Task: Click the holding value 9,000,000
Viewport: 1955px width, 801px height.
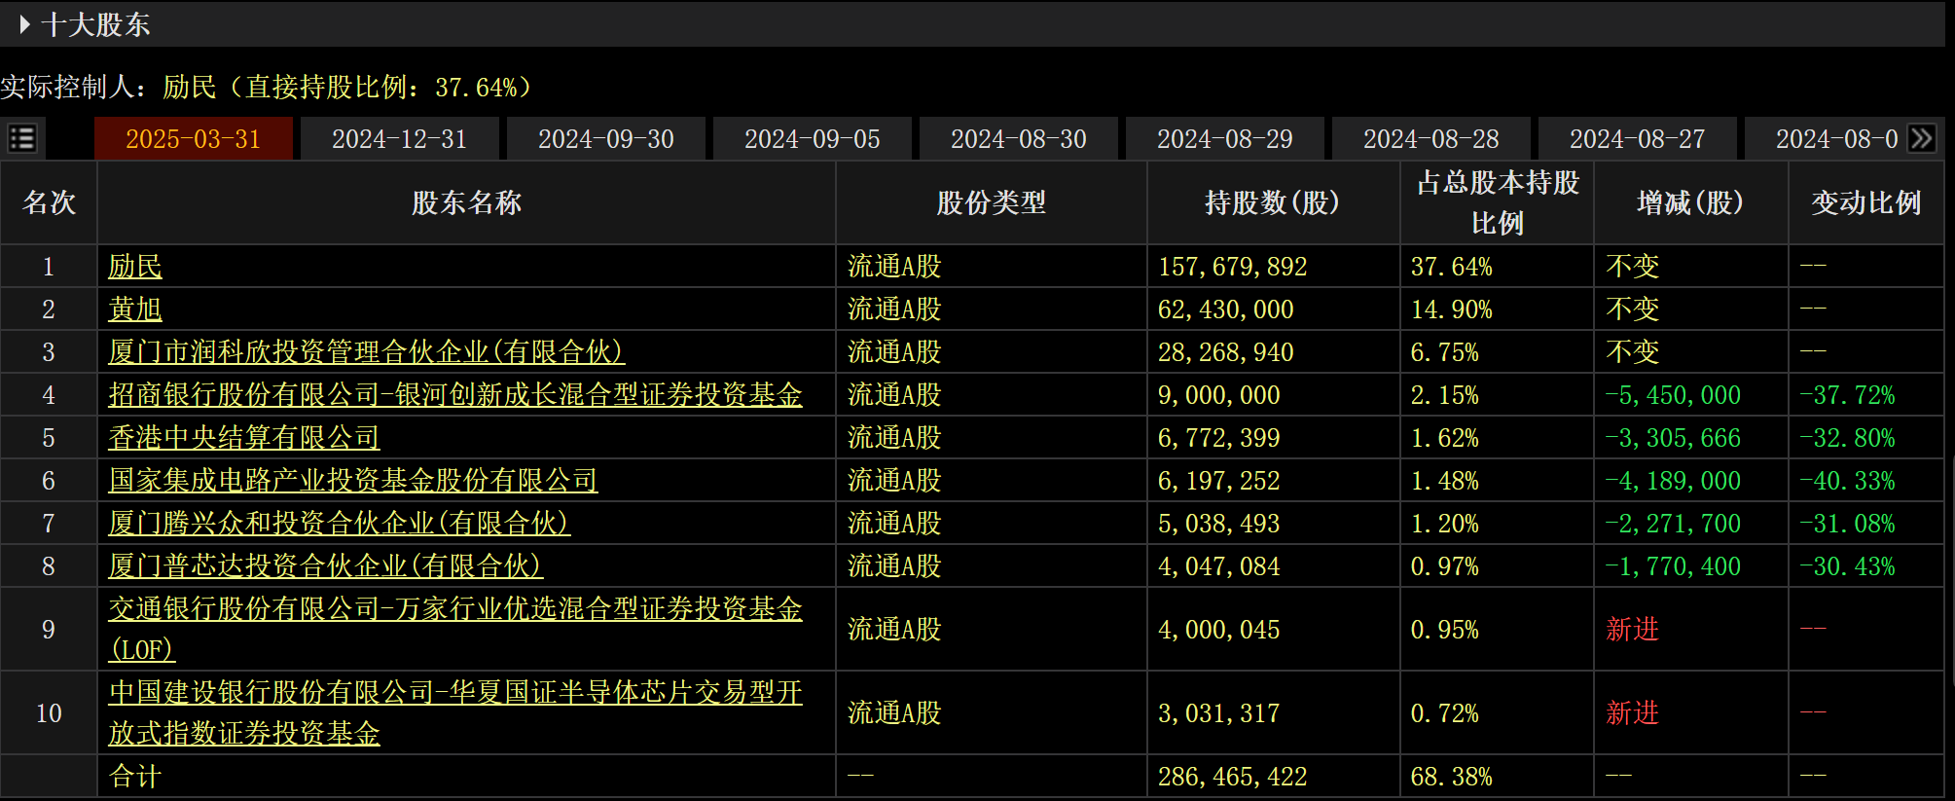Action: (1219, 395)
